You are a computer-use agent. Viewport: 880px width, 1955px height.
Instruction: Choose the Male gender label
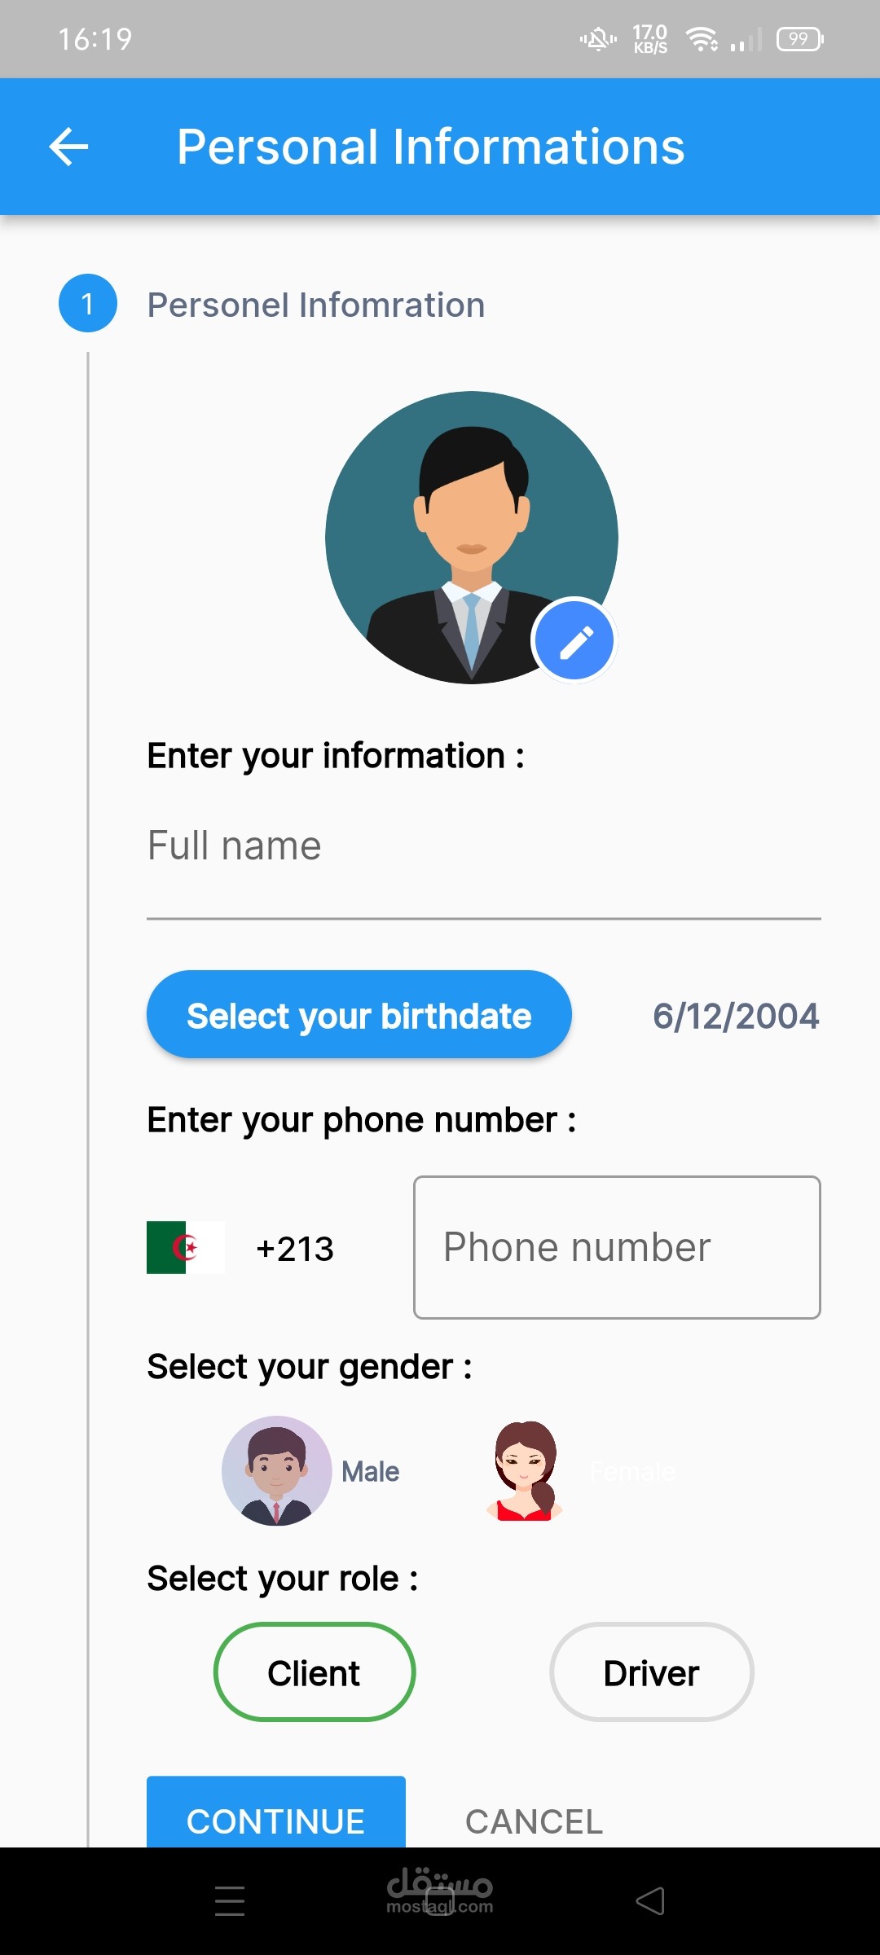(x=371, y=1472)
